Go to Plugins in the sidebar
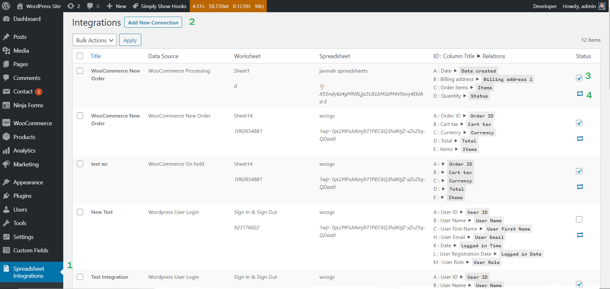The height and width of the screenshot is (289, 610). [22, 196]
